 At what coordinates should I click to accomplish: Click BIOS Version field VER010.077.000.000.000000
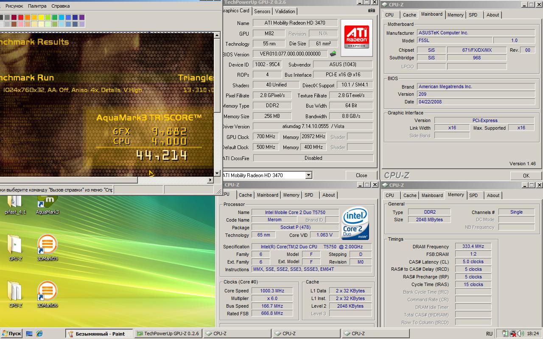coord(290,54)
